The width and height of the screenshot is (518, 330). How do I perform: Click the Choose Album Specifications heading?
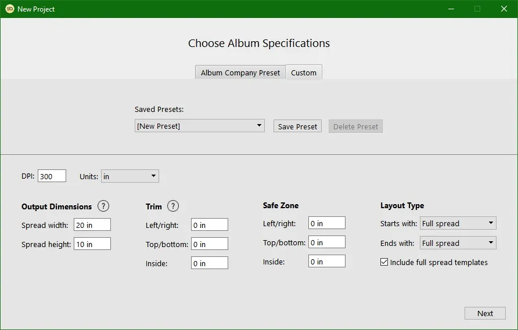[259, 43]
